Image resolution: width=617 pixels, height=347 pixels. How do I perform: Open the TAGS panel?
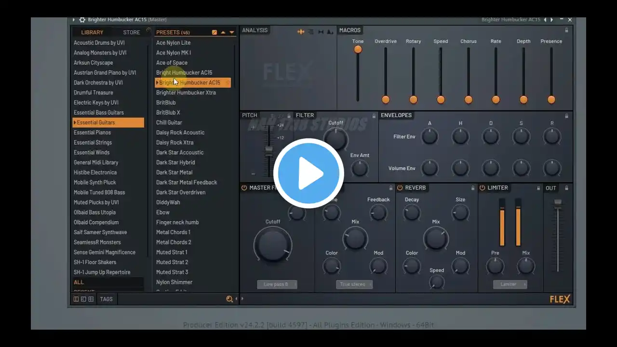(x=107, y=299)
